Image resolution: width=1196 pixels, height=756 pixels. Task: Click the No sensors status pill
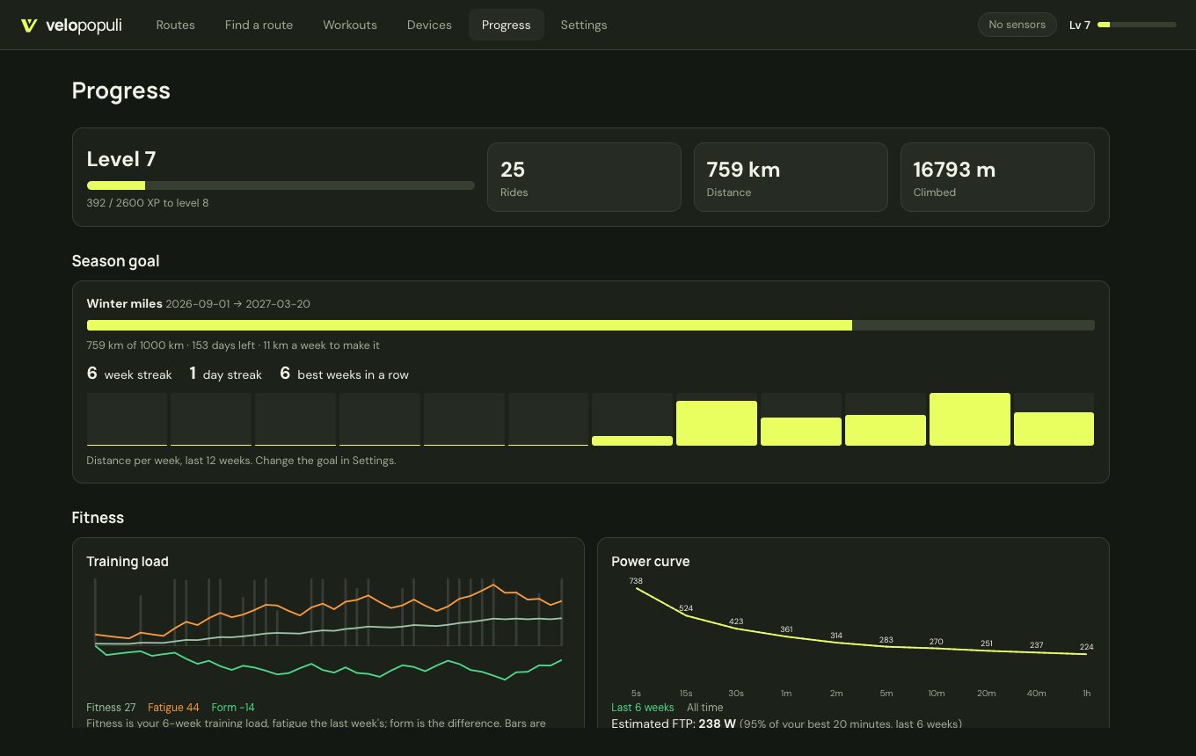click(1017, 25)
